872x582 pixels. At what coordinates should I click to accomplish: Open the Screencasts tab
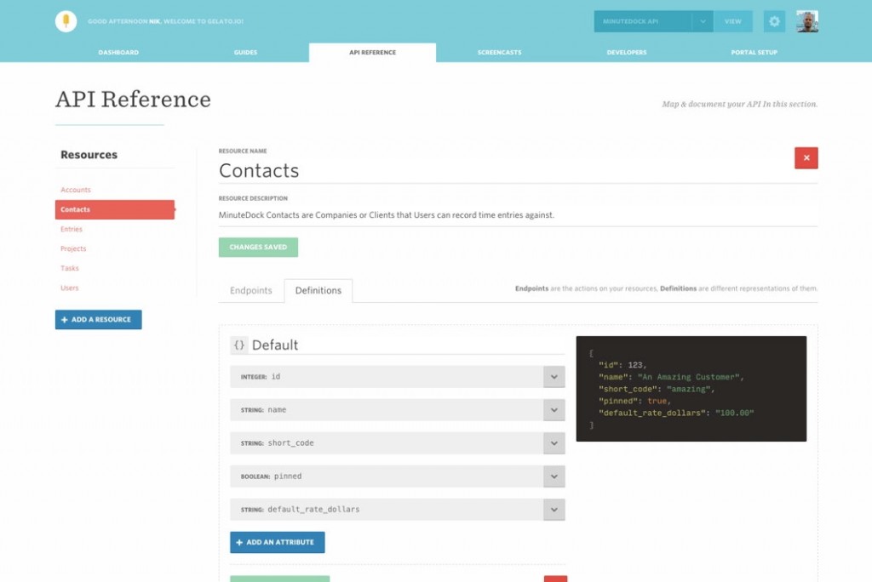click(x=499, y=52)
